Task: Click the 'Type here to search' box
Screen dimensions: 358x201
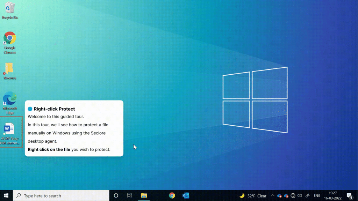Action: [x=61, y=195]
